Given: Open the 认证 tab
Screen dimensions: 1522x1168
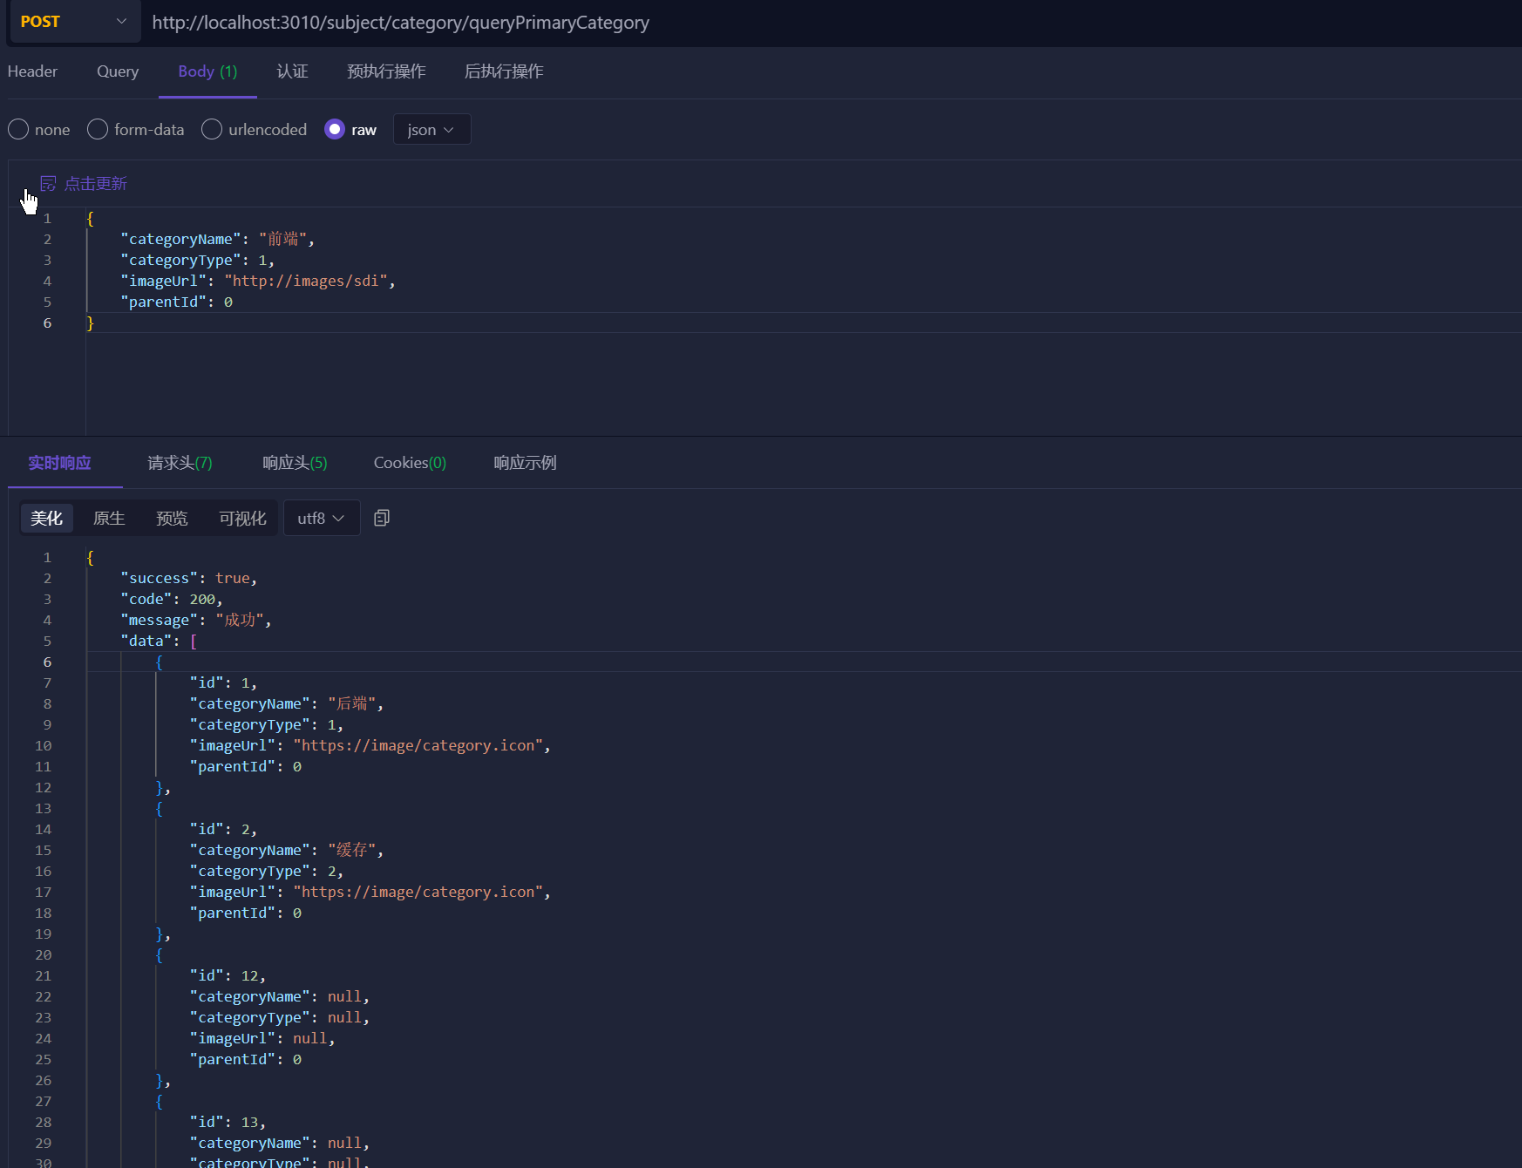Looking at the screenshot, I should pyautogui.click(x=292, y=71).
